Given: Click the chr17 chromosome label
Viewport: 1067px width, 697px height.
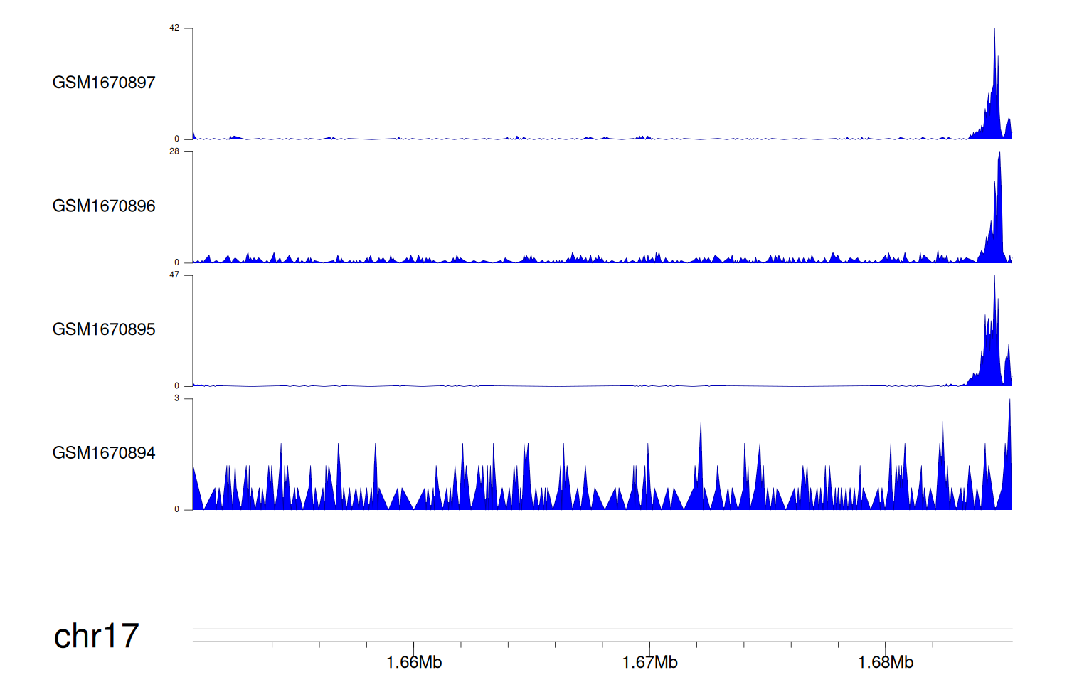Looking at the screenshot, I should 96,636.
